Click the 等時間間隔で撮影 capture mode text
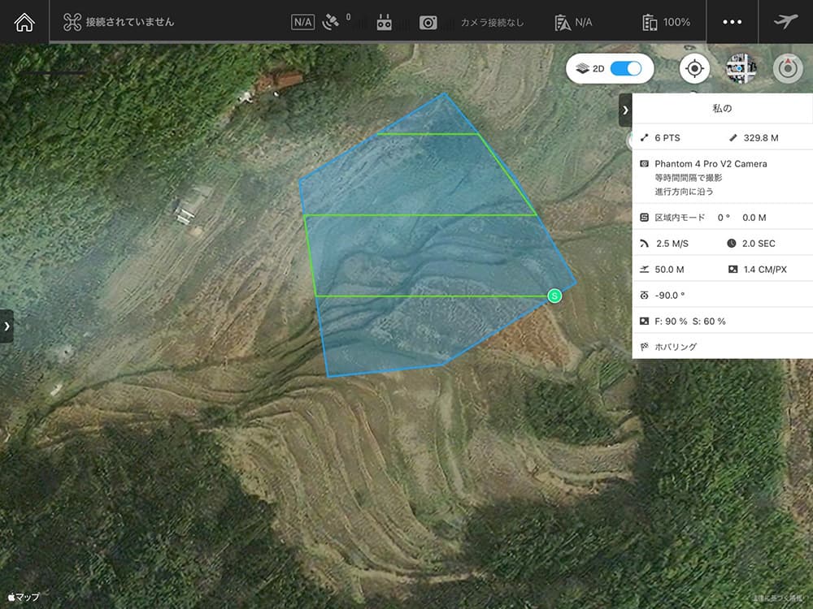The image size is (813, 609). coord(688,178)
